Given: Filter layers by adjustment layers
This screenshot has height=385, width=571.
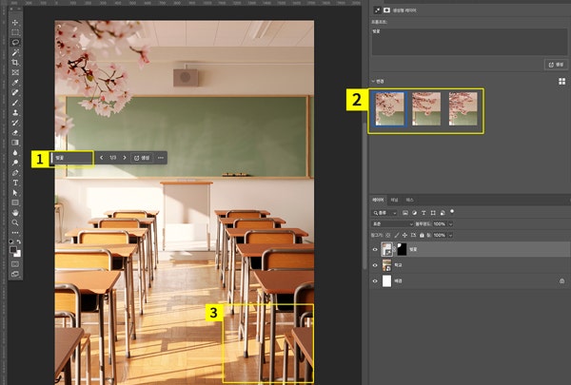Looking at the screenshot, I should pos(414,213).
